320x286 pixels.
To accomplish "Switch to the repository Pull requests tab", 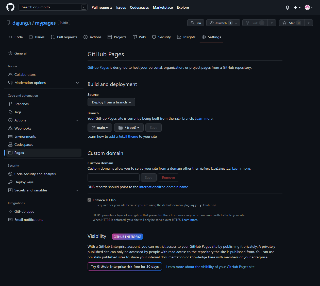I will pos(64,37).
